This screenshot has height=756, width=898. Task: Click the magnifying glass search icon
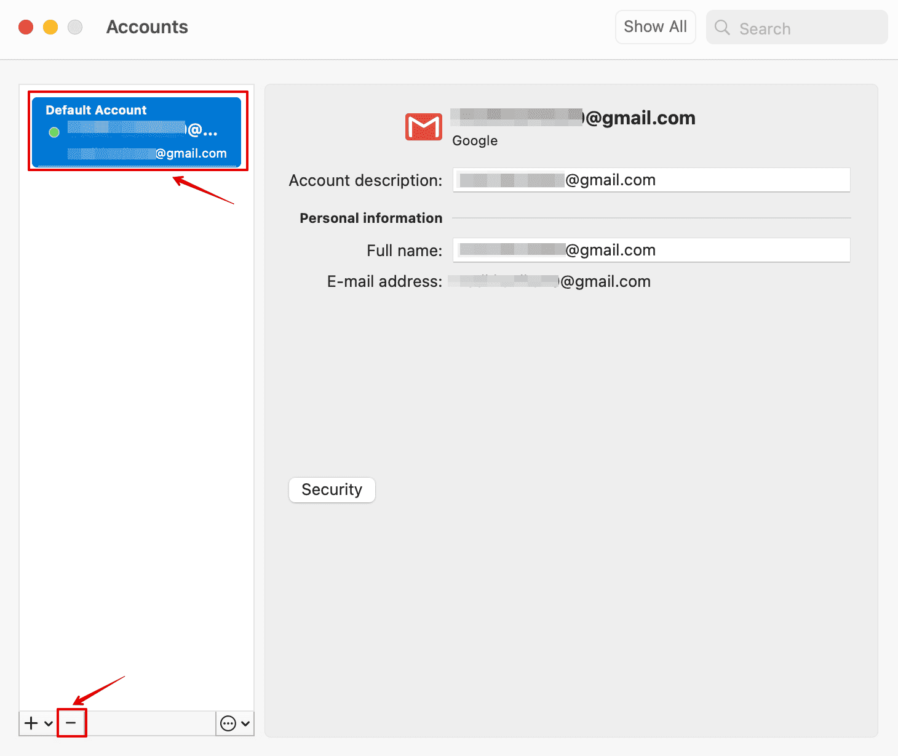coord(722,28)
